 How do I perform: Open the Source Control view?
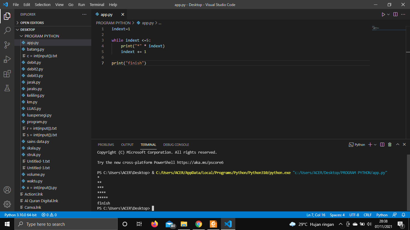[x=7, y=45]
